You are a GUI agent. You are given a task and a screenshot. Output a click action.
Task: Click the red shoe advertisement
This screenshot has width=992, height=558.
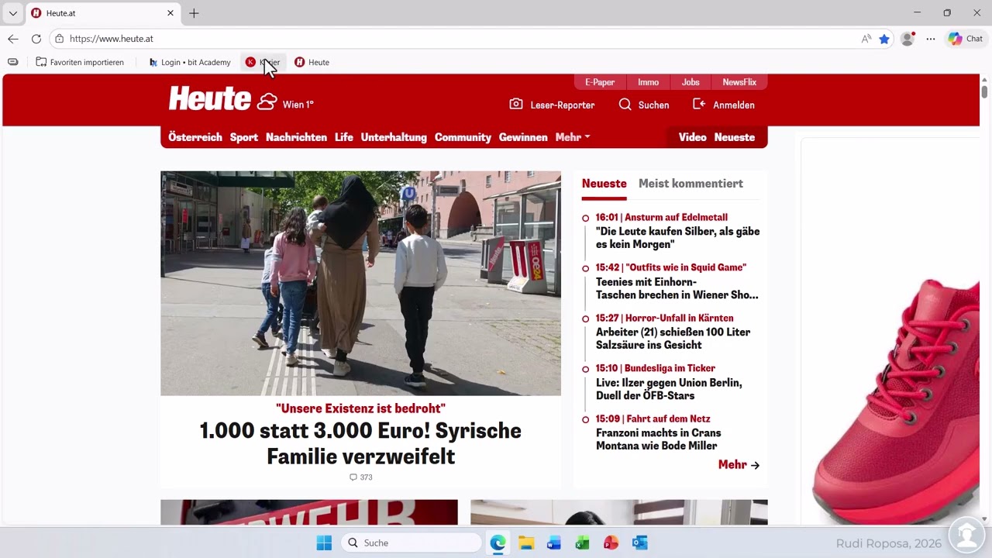tap(890, 333)
